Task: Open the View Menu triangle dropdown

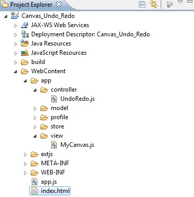Action: point(180,2)
